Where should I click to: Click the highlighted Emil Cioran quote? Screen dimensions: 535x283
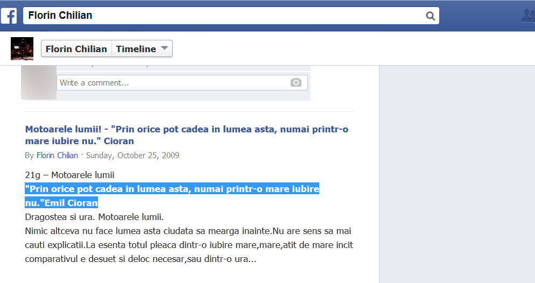click(x=172, y=196)
